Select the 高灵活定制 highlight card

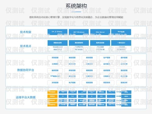pos(100,46)
